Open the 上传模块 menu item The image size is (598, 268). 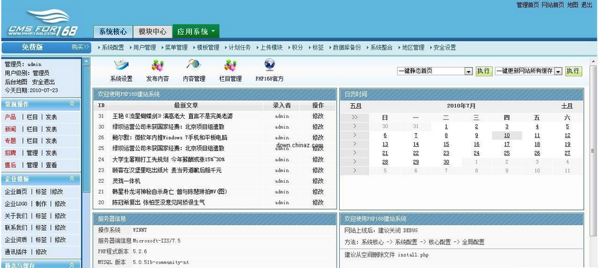[x=271, y=48]
